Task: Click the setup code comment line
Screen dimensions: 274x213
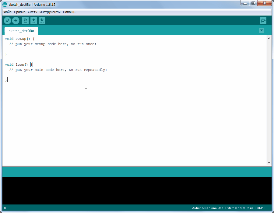Action: [53, 44]
